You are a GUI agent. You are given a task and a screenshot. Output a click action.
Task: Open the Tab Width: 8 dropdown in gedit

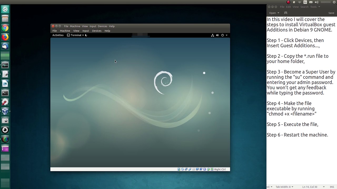(x=284, y=187)
